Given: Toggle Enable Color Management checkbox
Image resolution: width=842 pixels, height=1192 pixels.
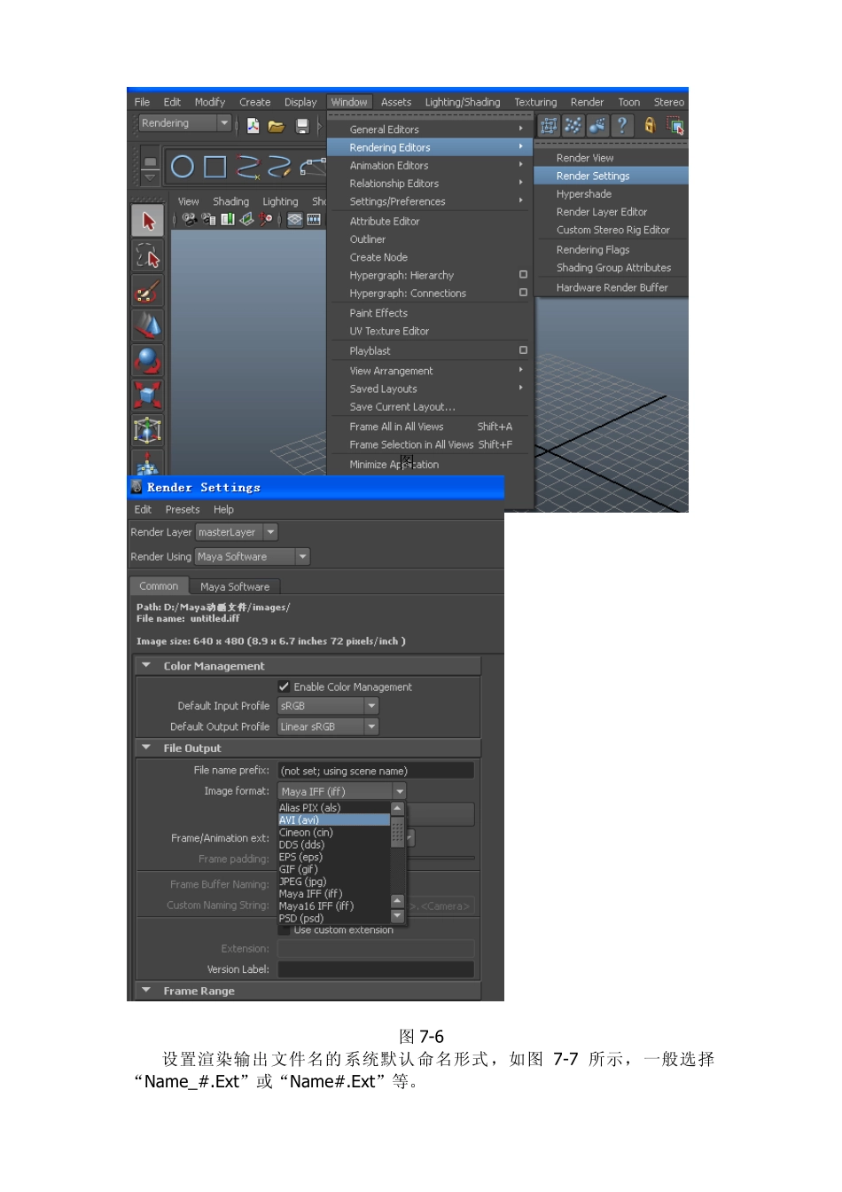Looking at the screenshot, I should click(285, 686).
